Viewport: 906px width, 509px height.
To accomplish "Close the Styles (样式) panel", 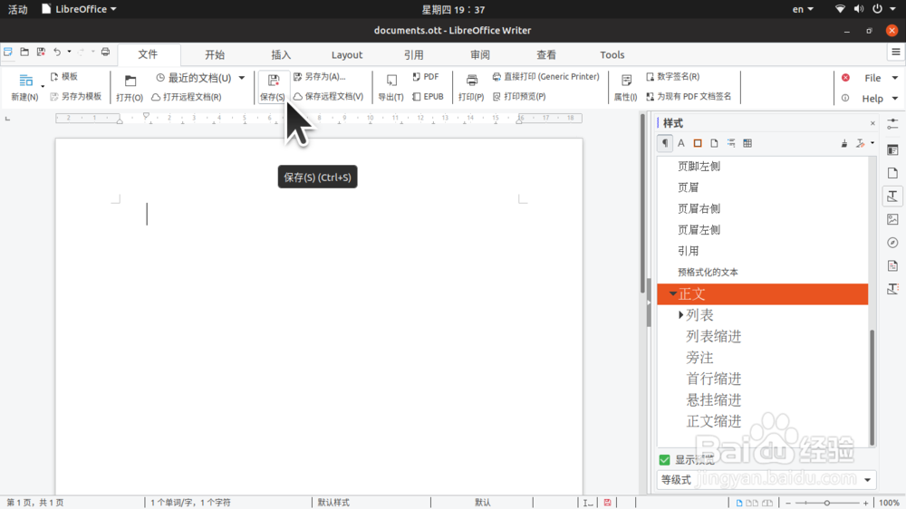I will coord(872,124).
